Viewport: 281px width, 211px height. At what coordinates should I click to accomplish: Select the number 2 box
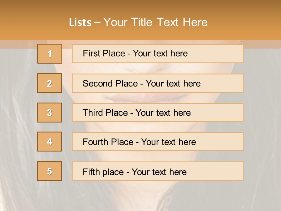pyautogui.click(x=49, y=83)
